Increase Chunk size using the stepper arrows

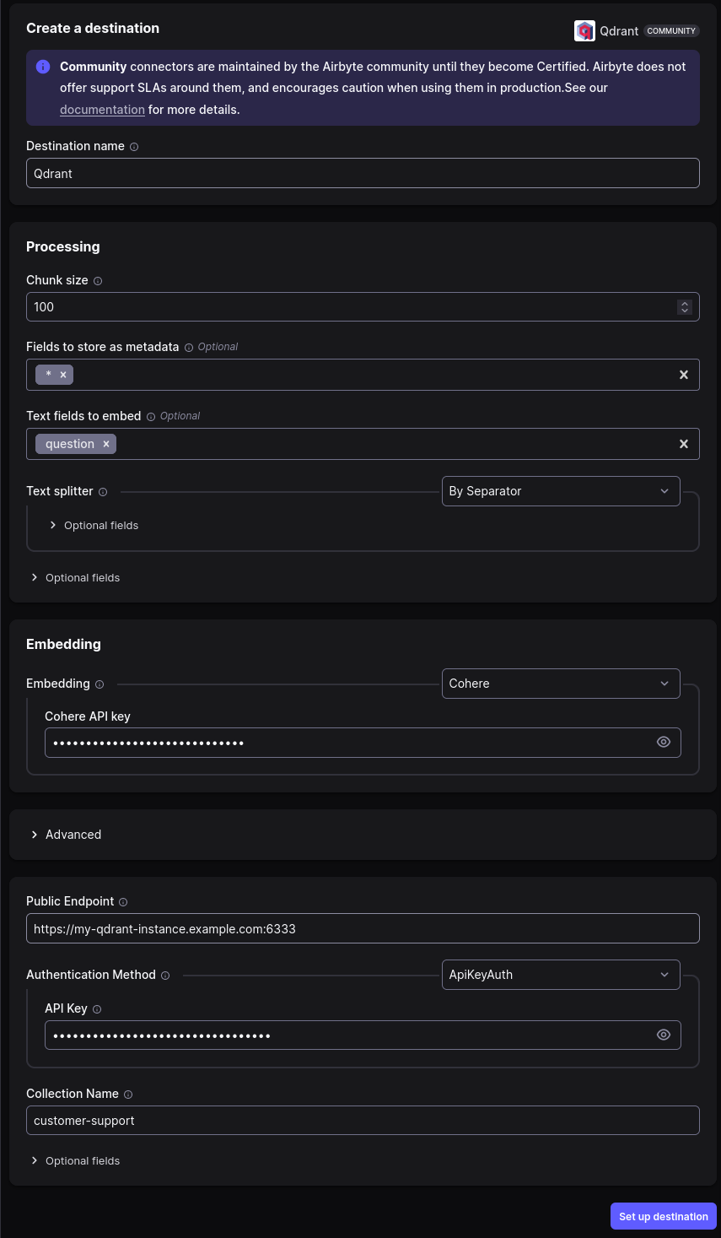(685, 303)
